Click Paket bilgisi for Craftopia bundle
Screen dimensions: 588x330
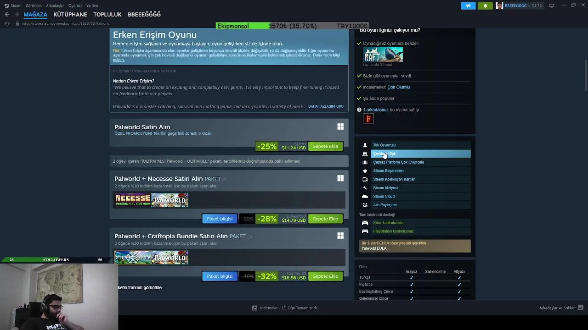pyautogui.click(x=220, y=276)
